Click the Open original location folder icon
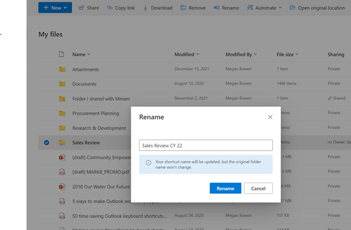 pyautogui.click(x=292, y=8)
